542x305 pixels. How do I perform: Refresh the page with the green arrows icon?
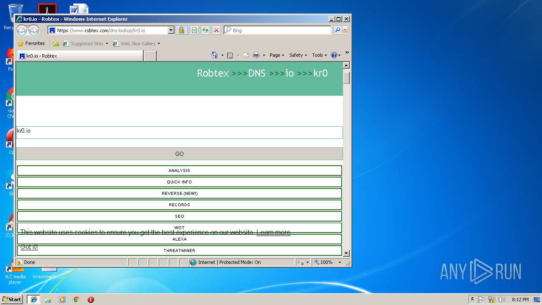(205, 30)
